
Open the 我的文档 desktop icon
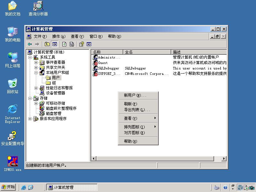tap(12, 8)
